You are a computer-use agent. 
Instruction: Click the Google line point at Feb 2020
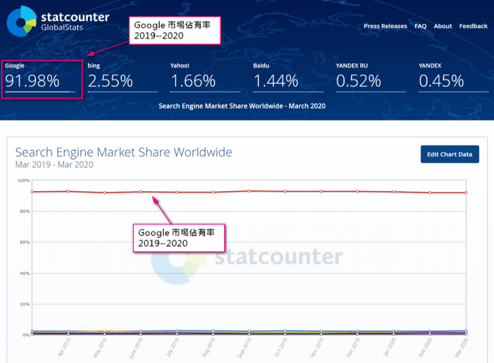pos(430,193)
